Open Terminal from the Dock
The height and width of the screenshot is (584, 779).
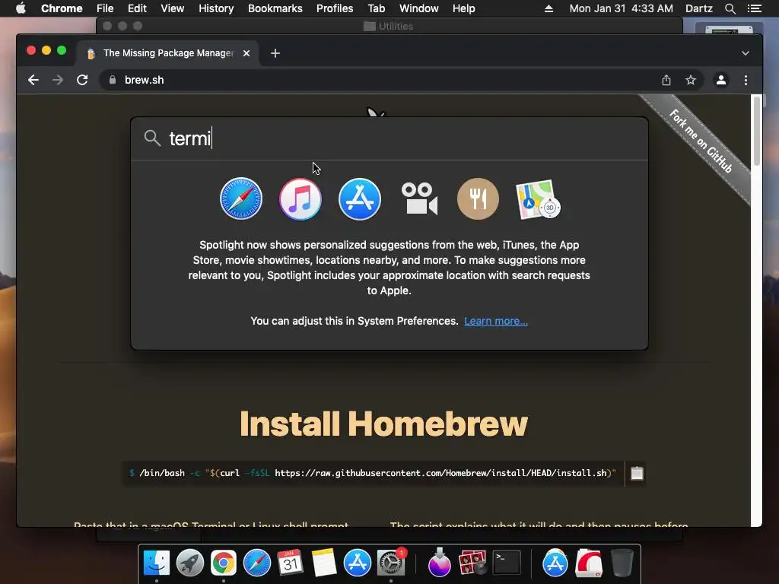tap(506, 563)
